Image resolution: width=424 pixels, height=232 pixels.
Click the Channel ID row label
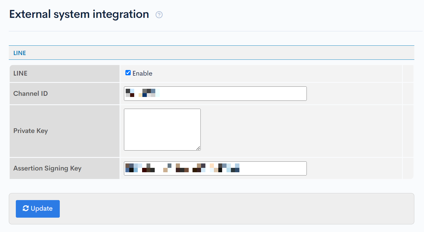click(30, 93)
